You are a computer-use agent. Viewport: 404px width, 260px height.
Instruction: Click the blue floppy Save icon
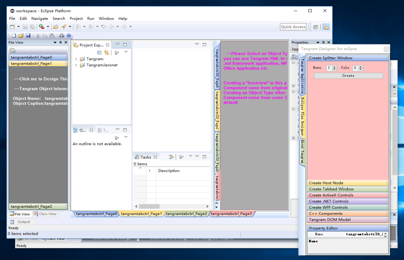click(28, 36)
